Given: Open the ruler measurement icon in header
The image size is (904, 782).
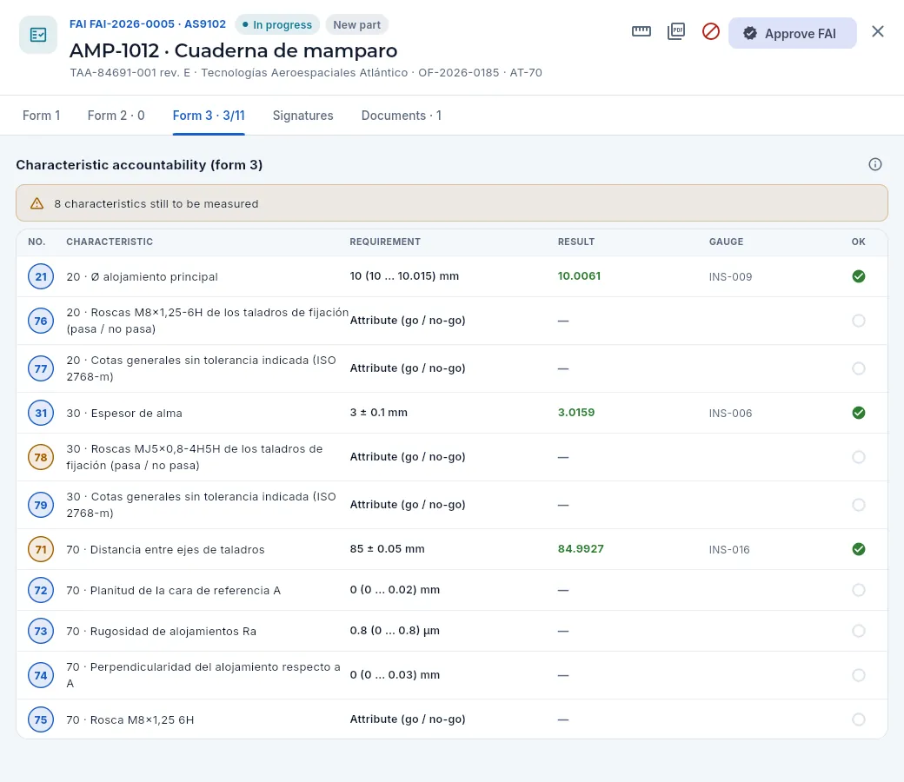Looking at the screenshot, I should (641, 31).
